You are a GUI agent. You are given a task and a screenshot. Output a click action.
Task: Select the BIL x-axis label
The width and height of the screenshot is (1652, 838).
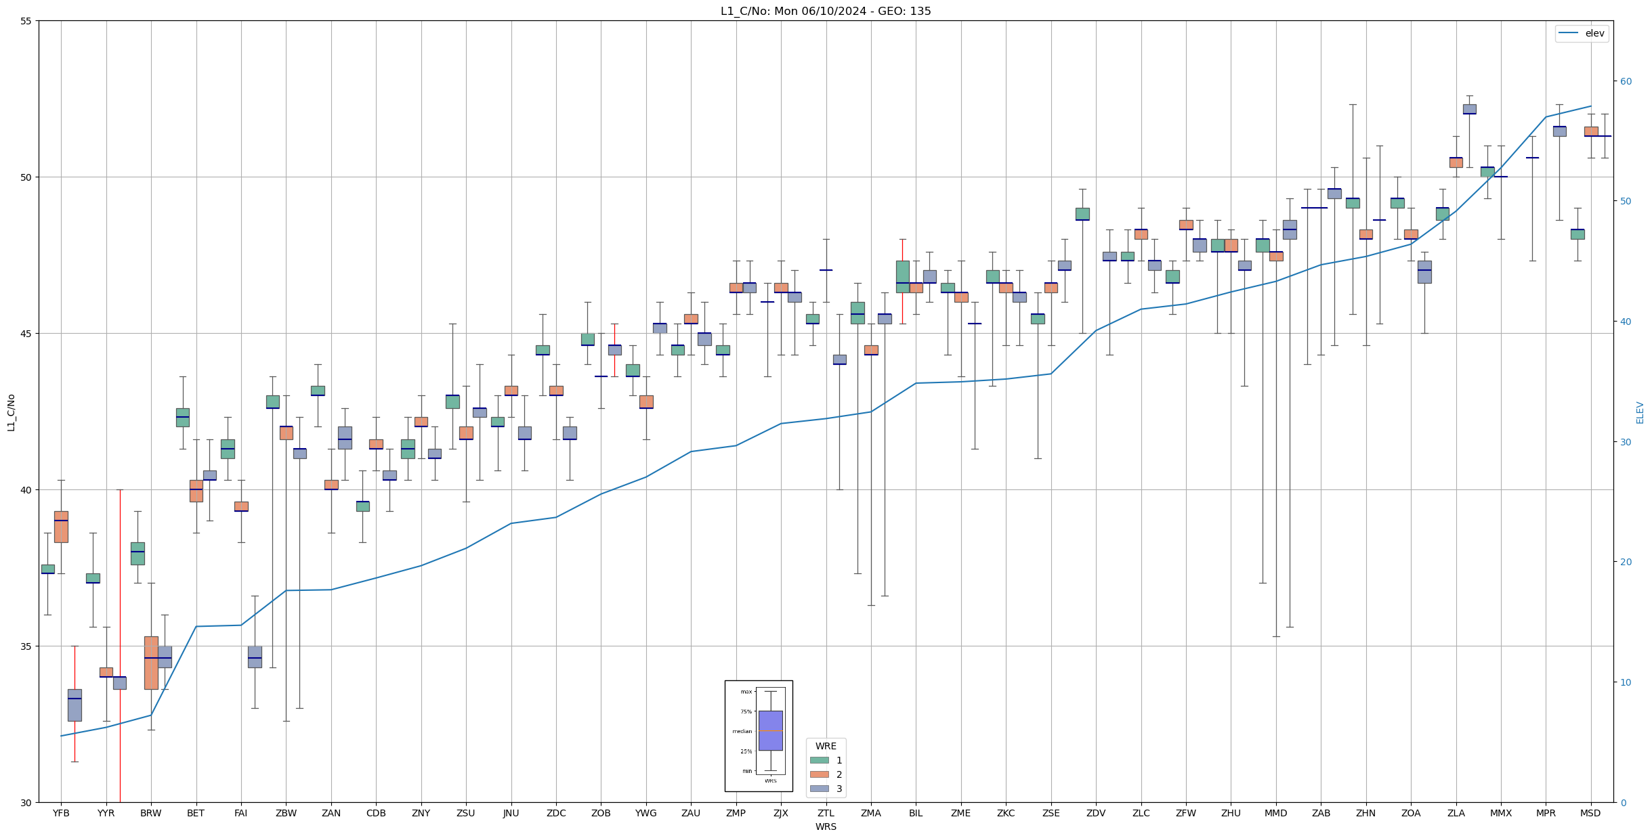(916, 813)
